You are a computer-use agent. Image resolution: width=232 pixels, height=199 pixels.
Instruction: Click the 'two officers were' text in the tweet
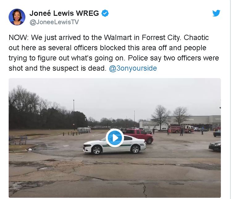click(191, 58)
